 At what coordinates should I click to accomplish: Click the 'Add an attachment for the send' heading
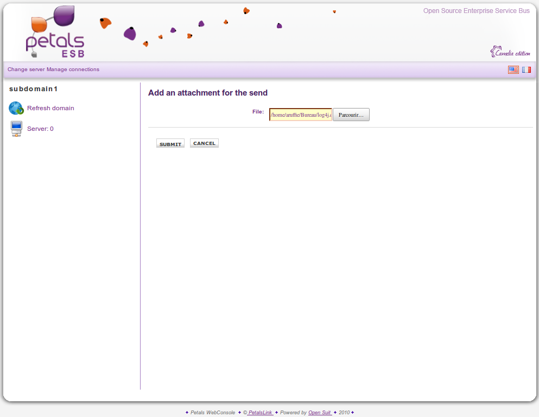click(x=208, y=93)
